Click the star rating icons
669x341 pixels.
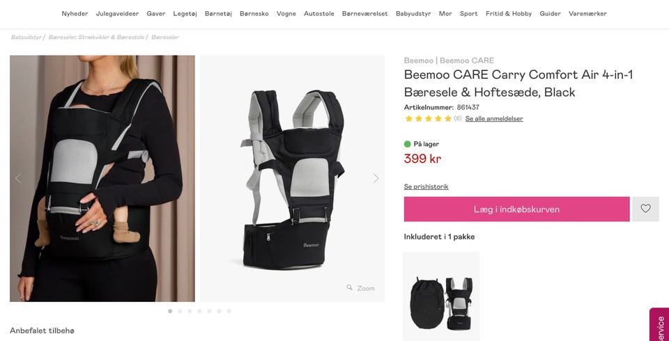[x=428, y=118]
